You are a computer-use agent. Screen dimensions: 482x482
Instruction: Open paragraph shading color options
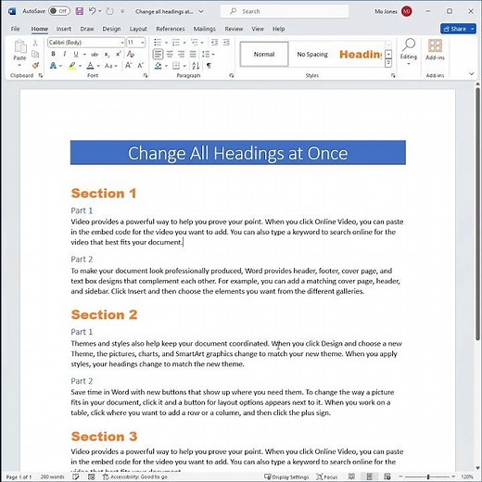(166, 66)
